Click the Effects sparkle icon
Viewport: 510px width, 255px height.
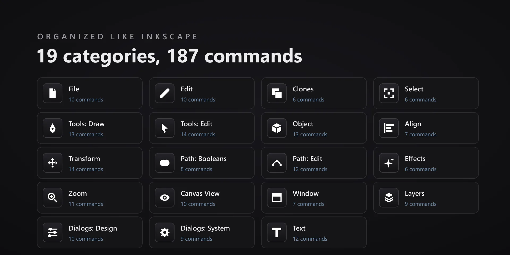pyautogui.click(x=389, y=163)
